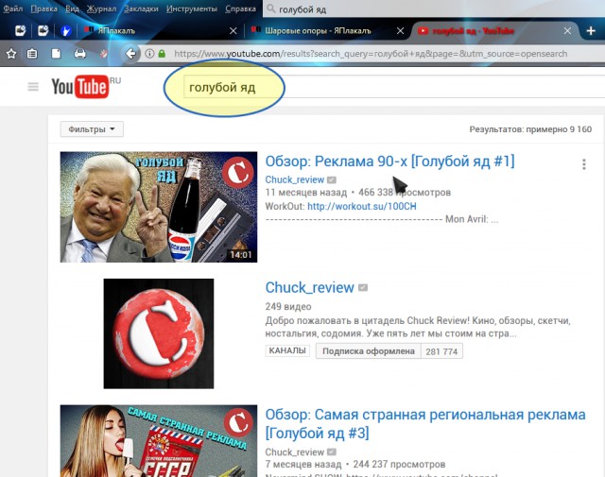Close the ЯПлакалъ tab

233,30
